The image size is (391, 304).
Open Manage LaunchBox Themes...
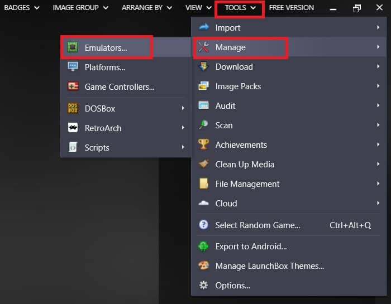click(x=289, y=266)
